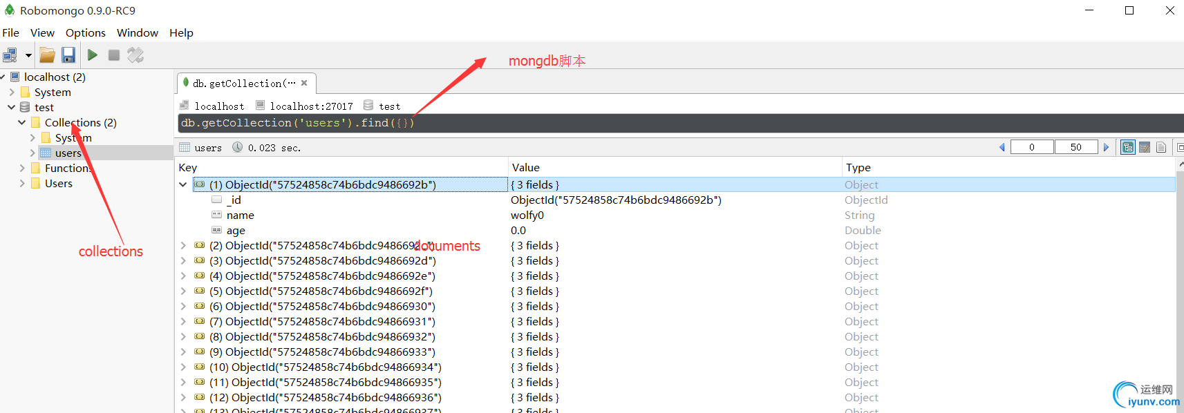
Task: Open the connect icon's dropdown arrow
Action: (28, 55)
